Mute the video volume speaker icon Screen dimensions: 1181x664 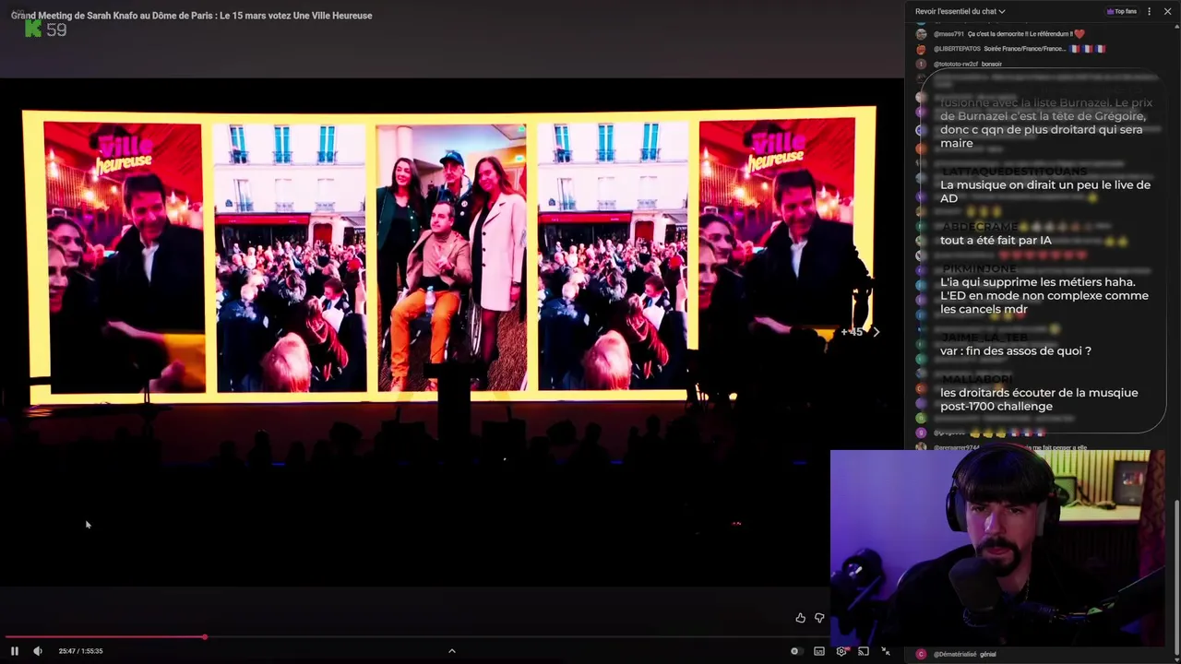pos(38,651)
